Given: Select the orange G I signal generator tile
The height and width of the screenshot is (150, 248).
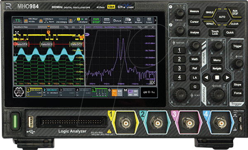Looking at the screenshot, I should pyautogui.click(x=114, y=93).
